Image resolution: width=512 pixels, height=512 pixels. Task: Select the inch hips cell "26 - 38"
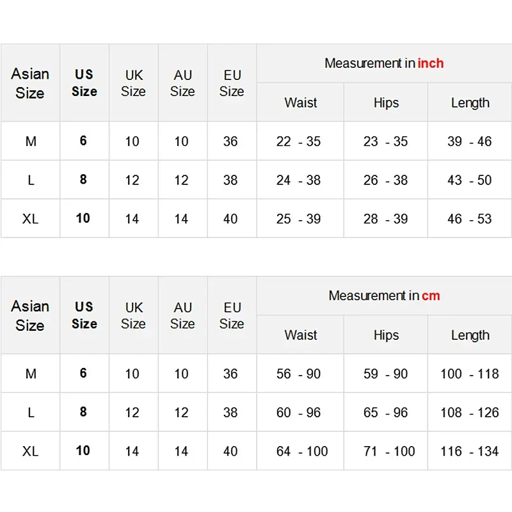point(385,180)
